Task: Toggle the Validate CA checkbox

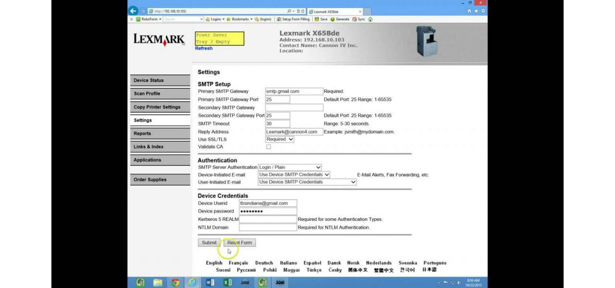Action: pos(269,147)
